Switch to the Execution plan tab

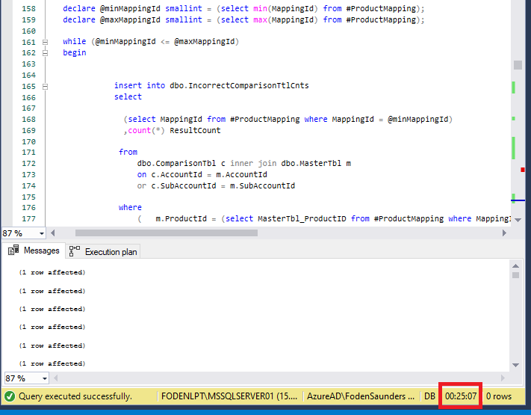(111, 252)
